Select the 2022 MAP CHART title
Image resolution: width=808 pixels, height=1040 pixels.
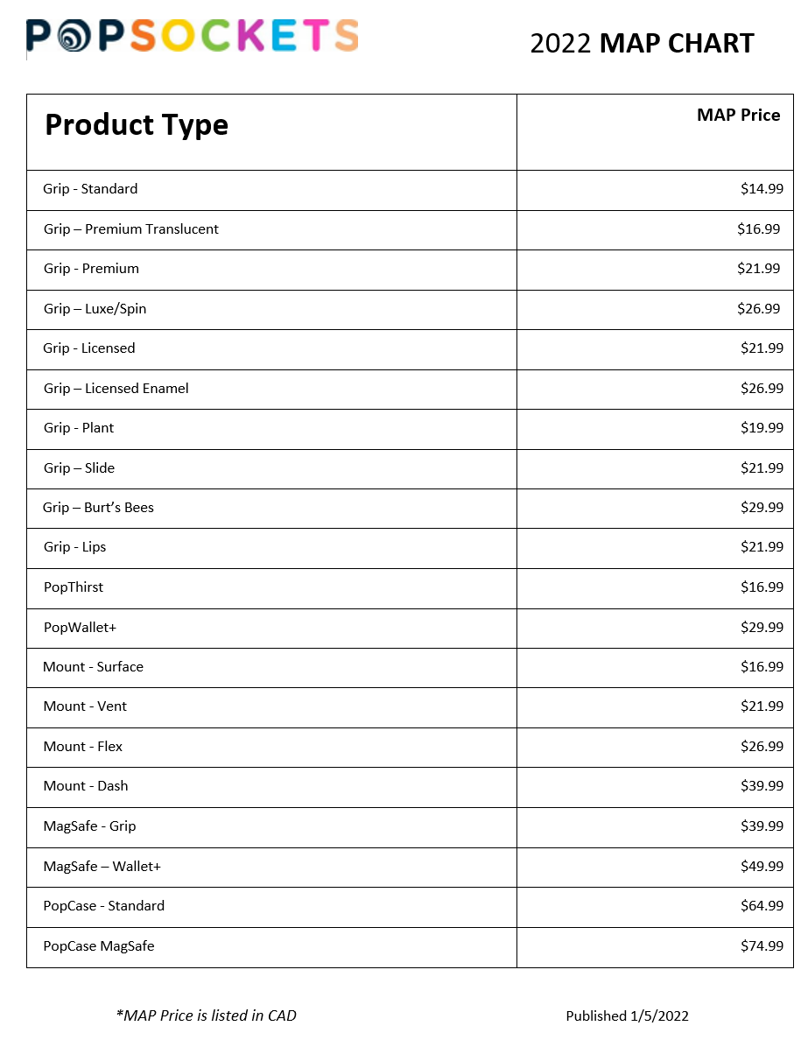click(642, 43)
